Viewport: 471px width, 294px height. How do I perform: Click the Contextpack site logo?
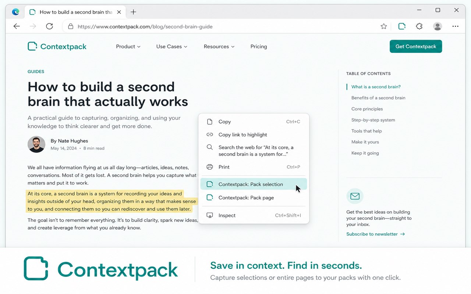pyautogui.click(x=57, y=47)
